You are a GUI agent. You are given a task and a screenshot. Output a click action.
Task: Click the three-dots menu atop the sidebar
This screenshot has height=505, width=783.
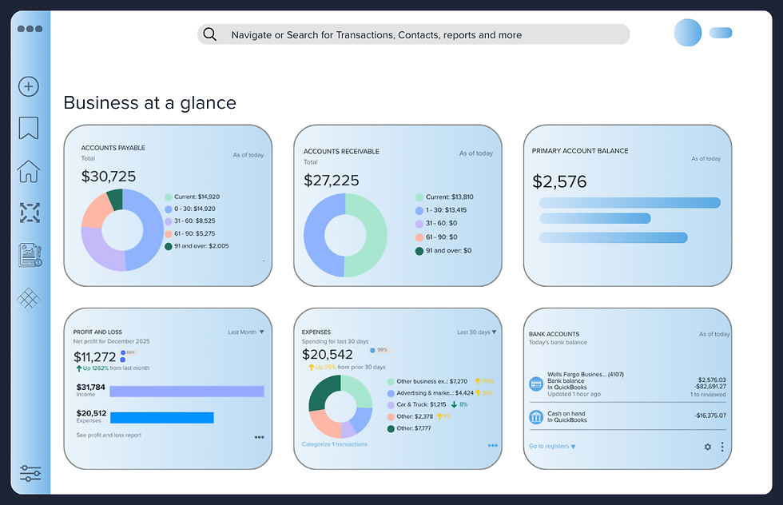point(30,29)
